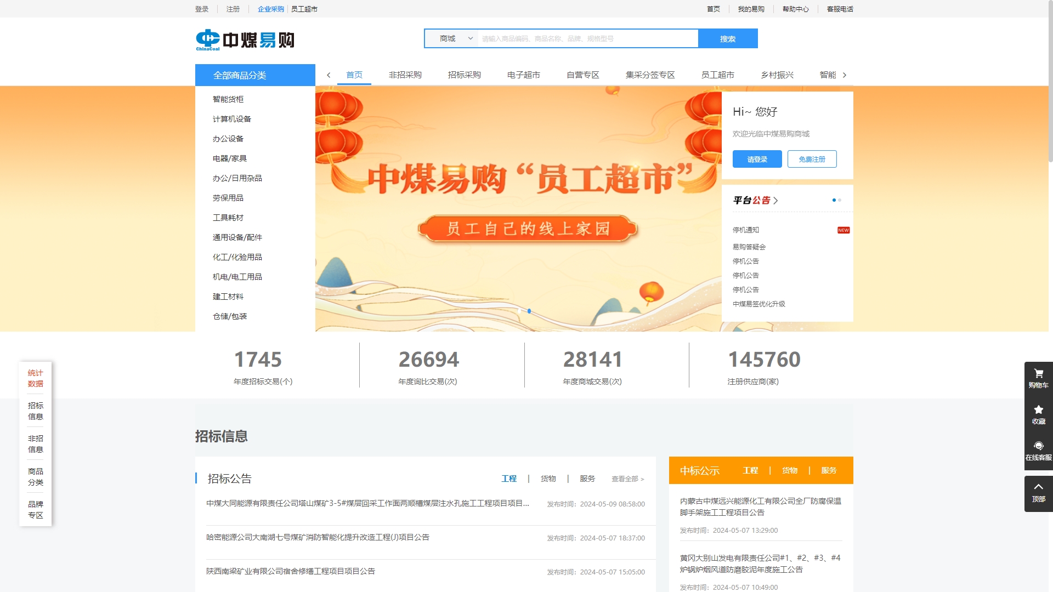Open the 建工材料 category
Screen dimensions: 1053x592
[x=228, y=297]
